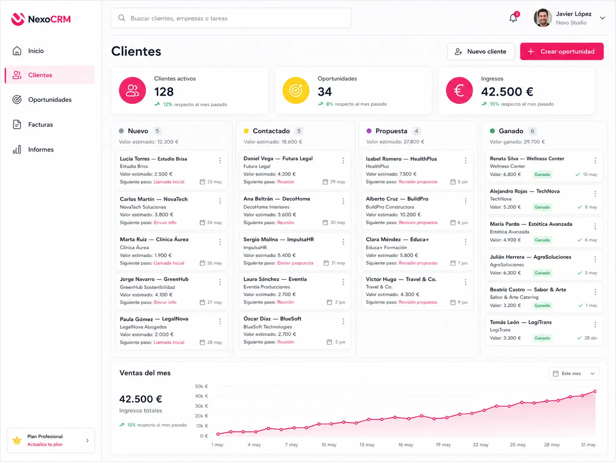Click the Oportunidades yellow target icon
The image size is (616, 462).
pyautogui.click(x=296, y=90)
